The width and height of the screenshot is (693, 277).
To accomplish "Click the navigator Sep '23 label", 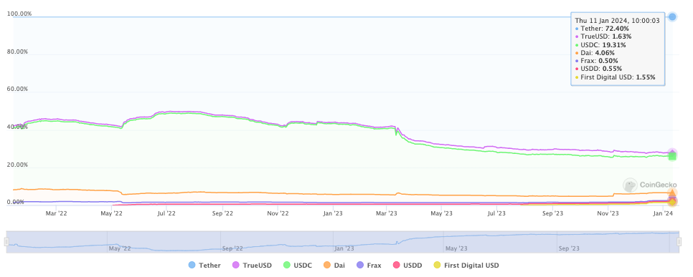I will click(x=570, y=249).
